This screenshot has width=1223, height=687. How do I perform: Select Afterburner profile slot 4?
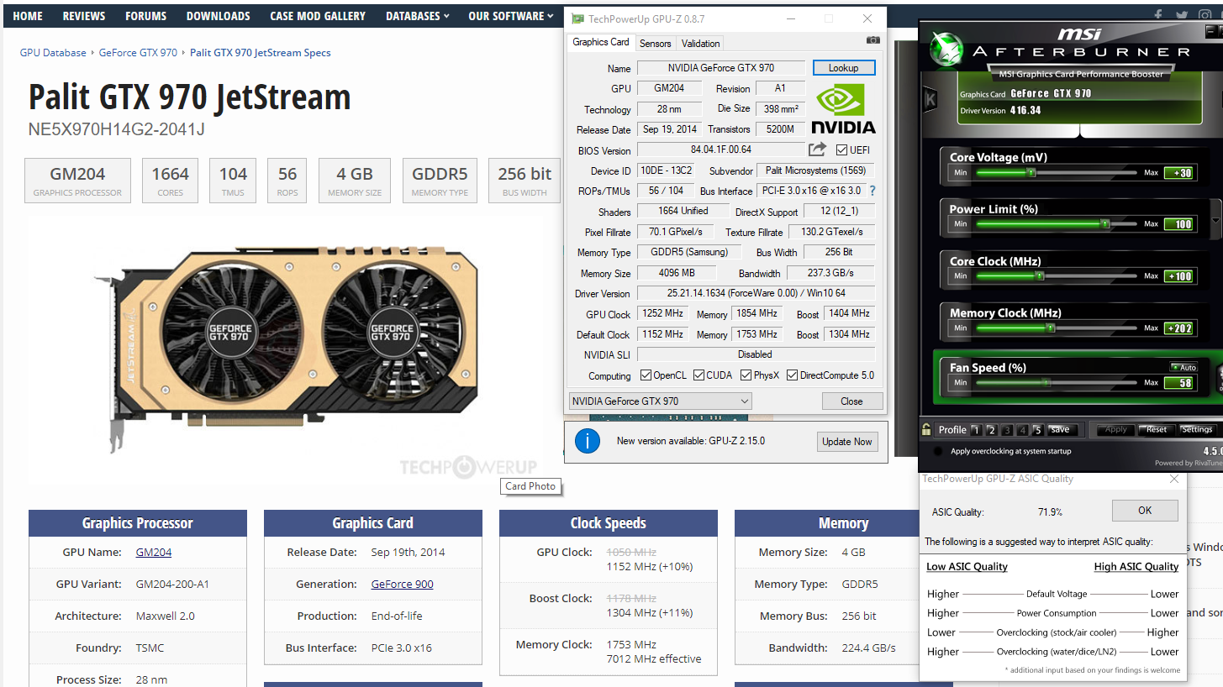(1022, 430)
